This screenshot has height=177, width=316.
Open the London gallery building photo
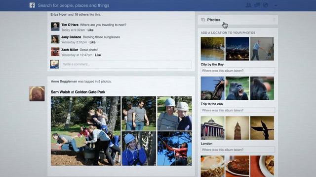click(x=212, y=128)
